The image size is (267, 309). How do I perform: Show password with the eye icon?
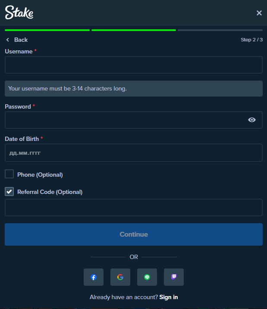click(x=252, y=120)
